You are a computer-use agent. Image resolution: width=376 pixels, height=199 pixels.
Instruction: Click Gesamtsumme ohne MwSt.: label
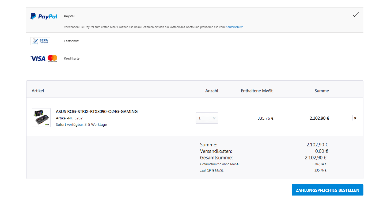coord(220,164)
